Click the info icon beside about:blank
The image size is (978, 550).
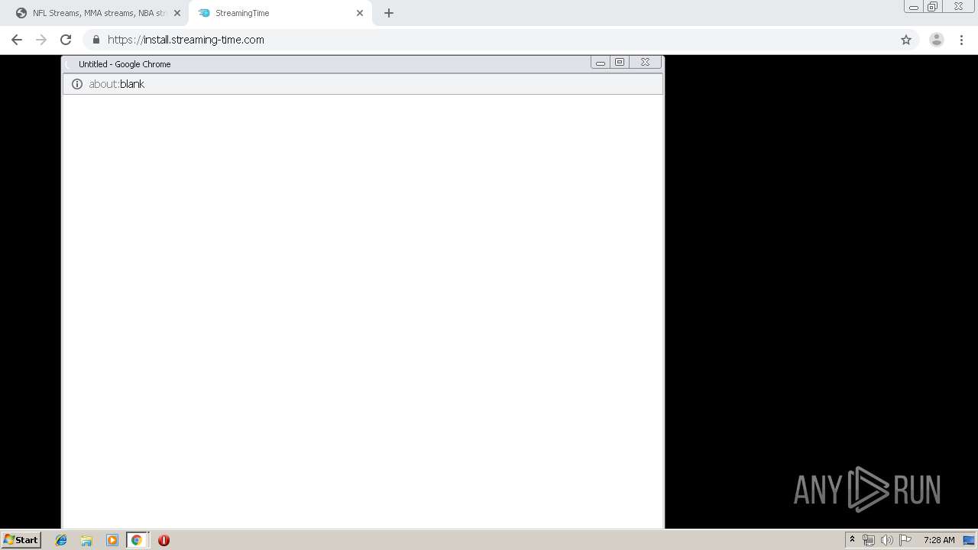[77, 84]
